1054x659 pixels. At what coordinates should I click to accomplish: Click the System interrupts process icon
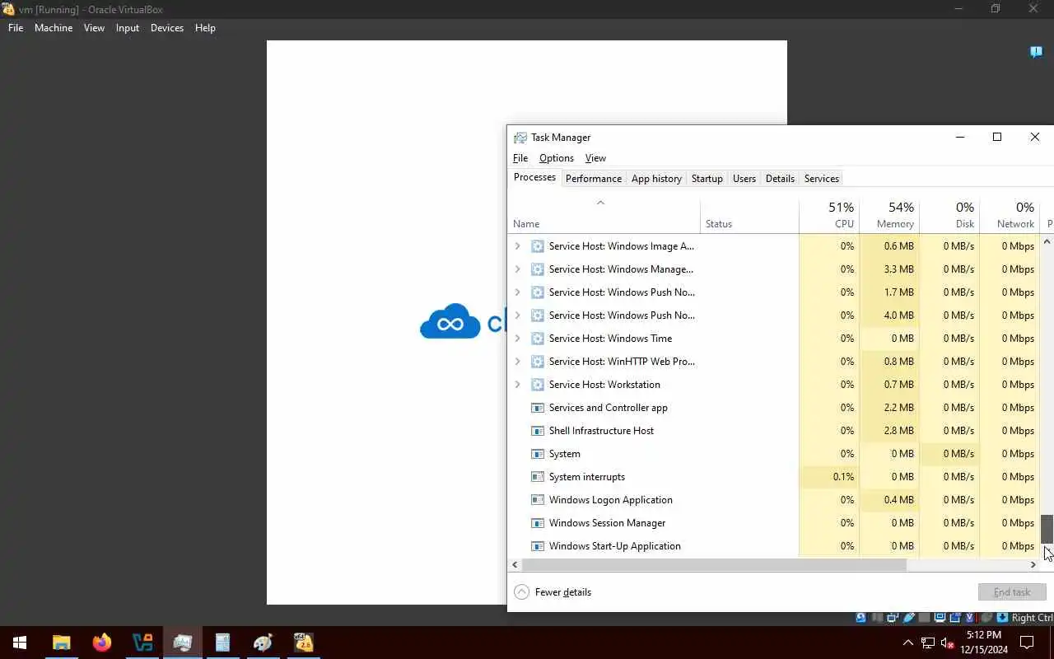click(538, 477)
